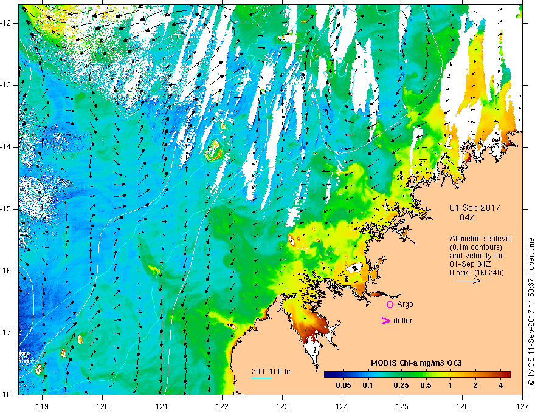Click the latitude axis label -13

7,85
